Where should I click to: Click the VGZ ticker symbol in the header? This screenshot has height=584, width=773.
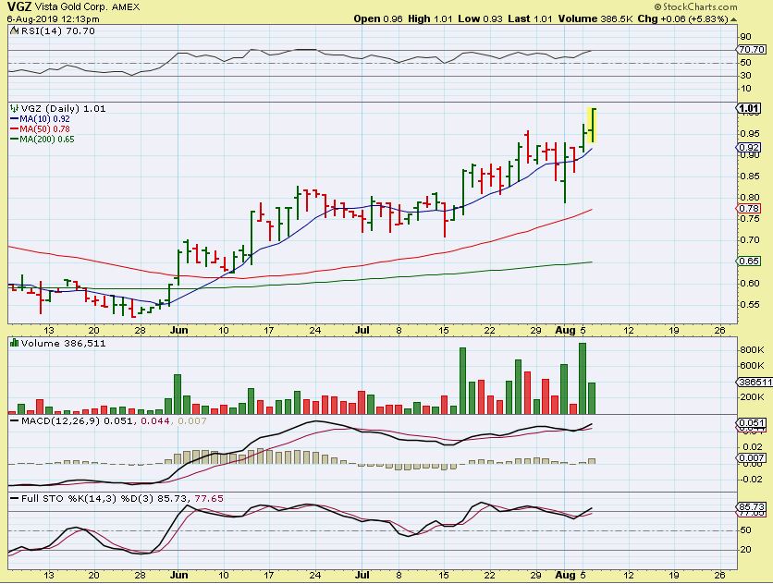[19, 6]
